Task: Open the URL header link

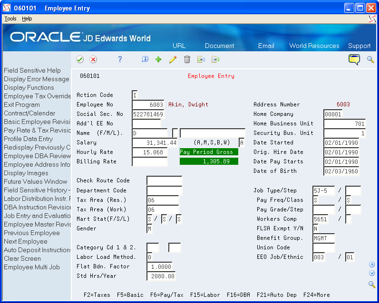Action: pyautogui.click(x=179, y=46)
